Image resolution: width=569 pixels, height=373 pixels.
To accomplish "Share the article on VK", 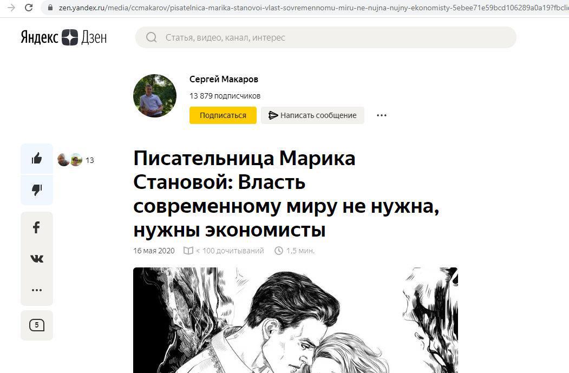I will tap(37, 258).
